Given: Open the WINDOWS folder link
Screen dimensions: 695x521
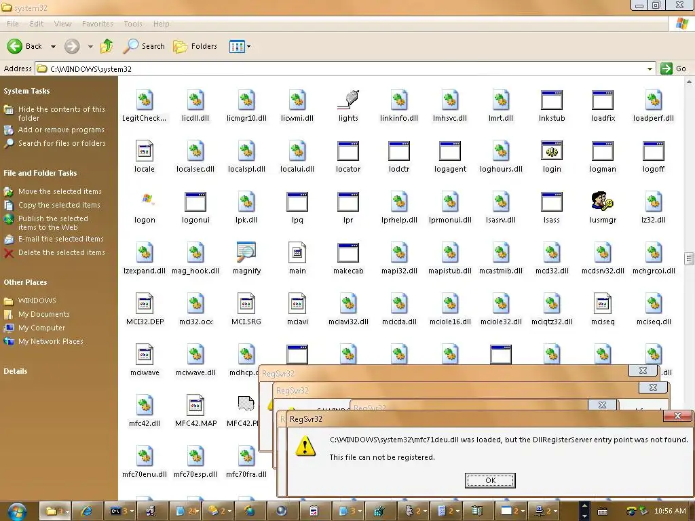Looking at the screenshot, I should point(37,301).
